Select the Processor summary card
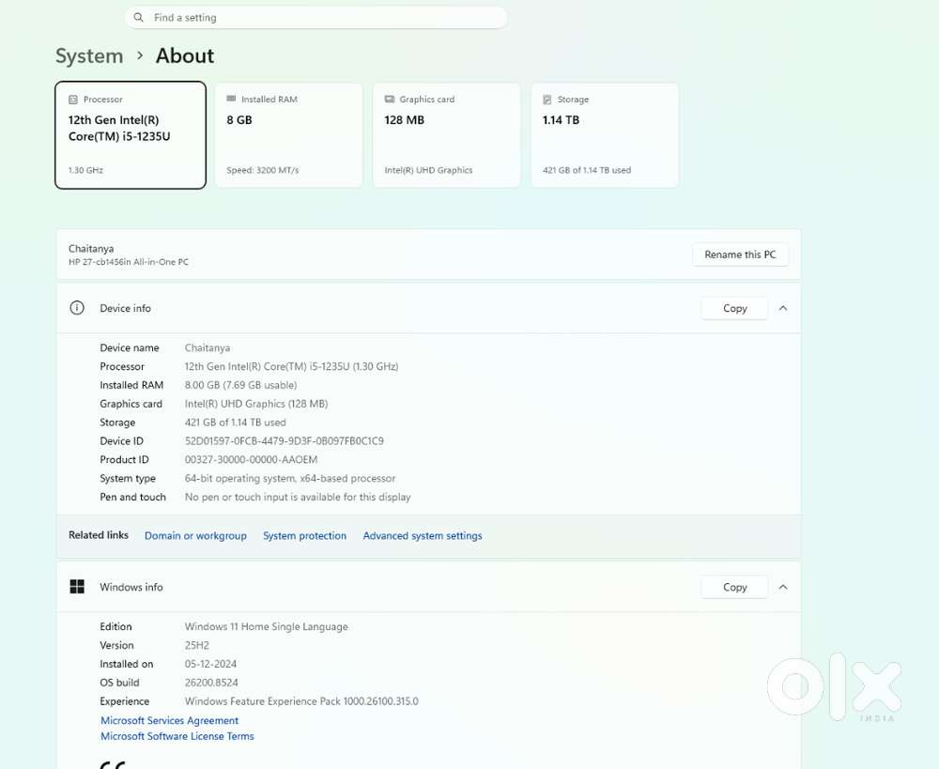 point(131,135)
